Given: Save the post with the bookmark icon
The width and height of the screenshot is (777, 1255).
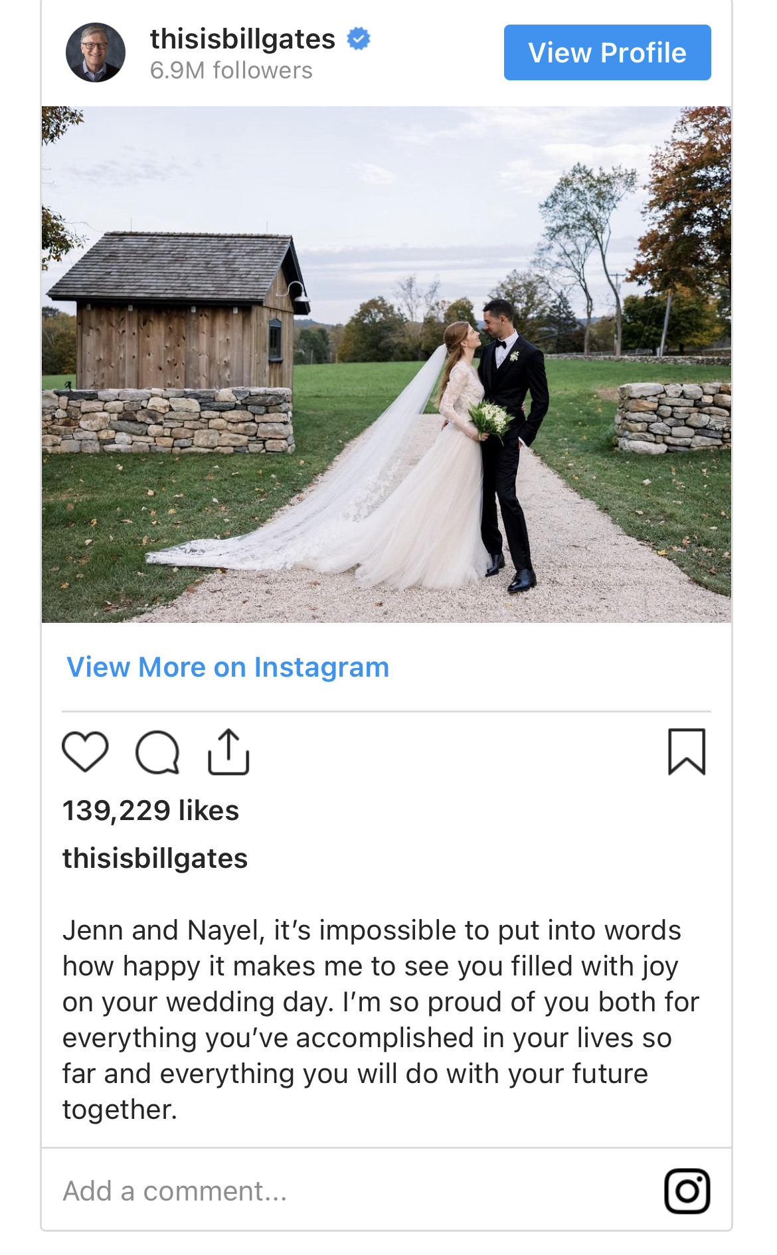Looking at the screenshot, I should pyautogui.click(x=687, y=752).
